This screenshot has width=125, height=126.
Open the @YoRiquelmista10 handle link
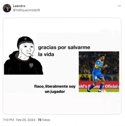click(26, 10)
